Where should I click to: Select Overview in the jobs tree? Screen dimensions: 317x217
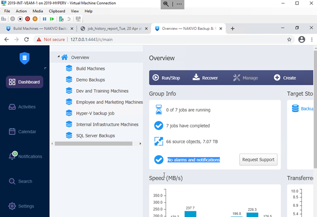(x=80, y=57)
